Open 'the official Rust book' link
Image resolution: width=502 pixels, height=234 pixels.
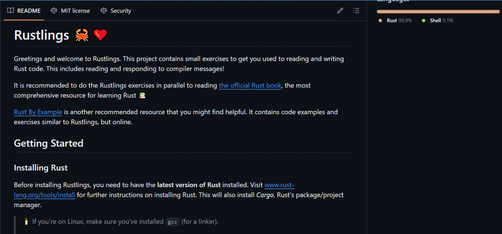[x=250, y=85]
